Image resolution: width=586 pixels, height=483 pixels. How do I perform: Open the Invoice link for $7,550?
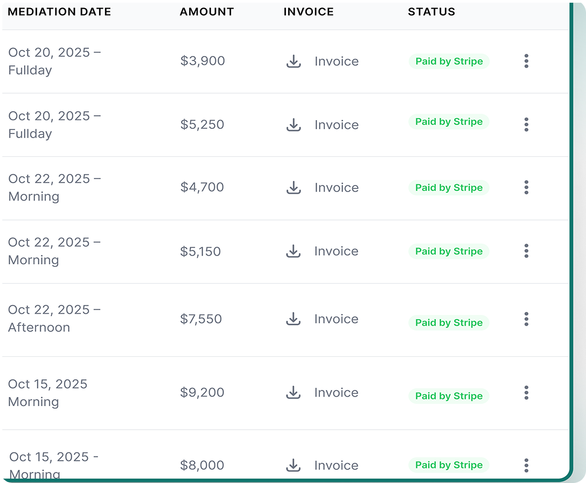point(337,319)
